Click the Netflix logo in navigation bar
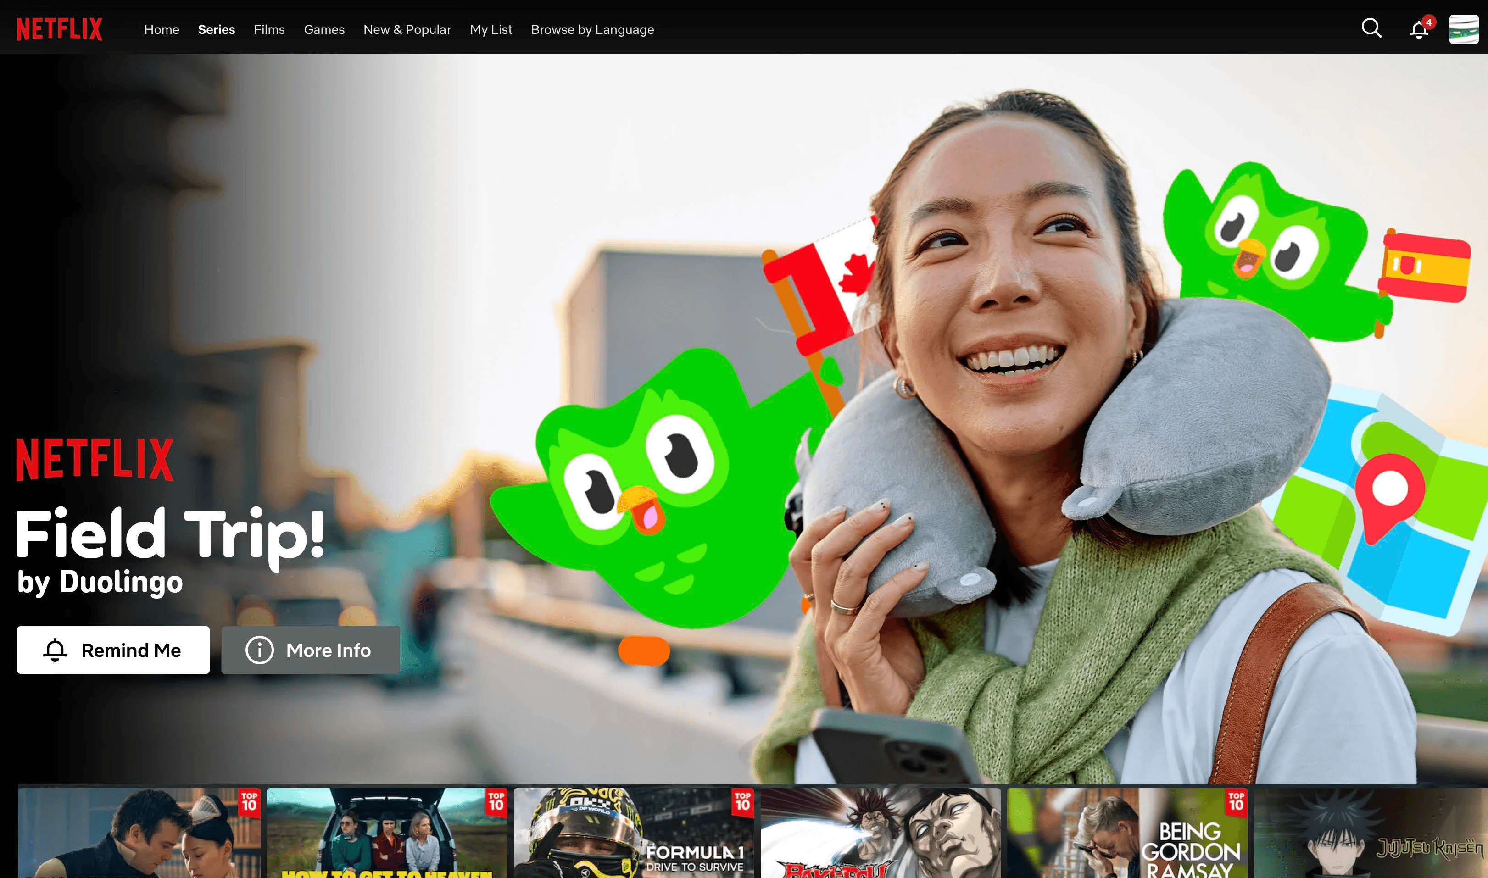The image size is (1488, 878). pos(60,29)
